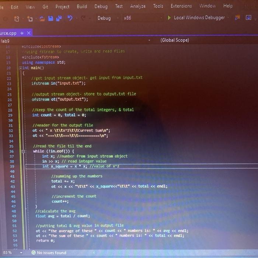Click the 'in >> x;' statement on line 38

51,161
